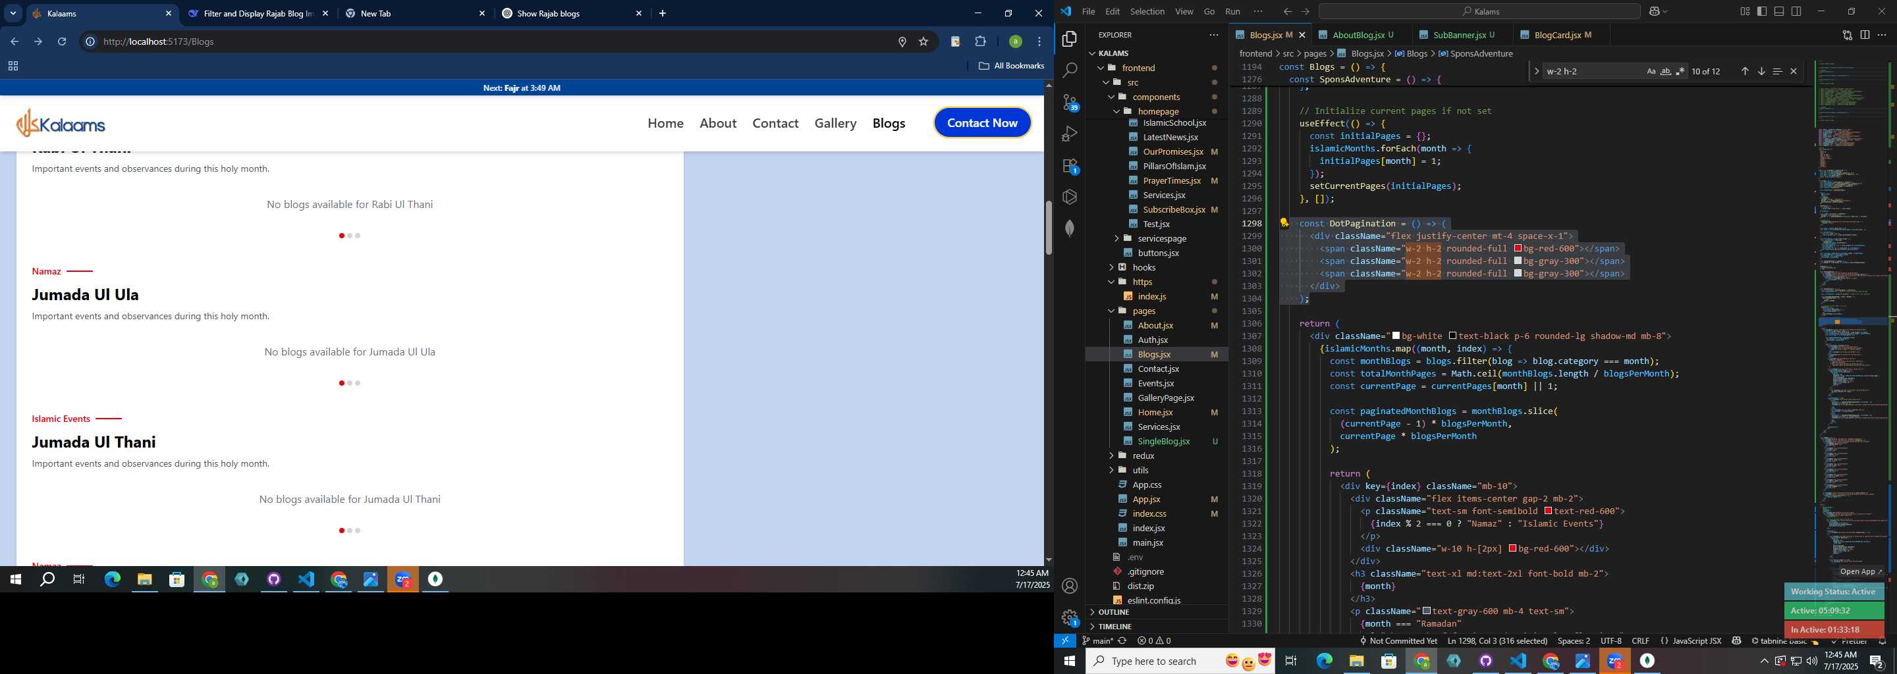Open the Gallery link in site navigation
Image resolution: width=1897 pixels, height=674 pixels.
tap(835, 123)
